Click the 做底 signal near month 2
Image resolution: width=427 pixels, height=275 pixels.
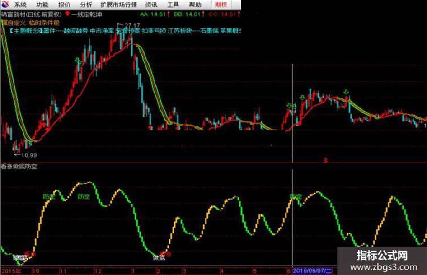coord(159,257)
